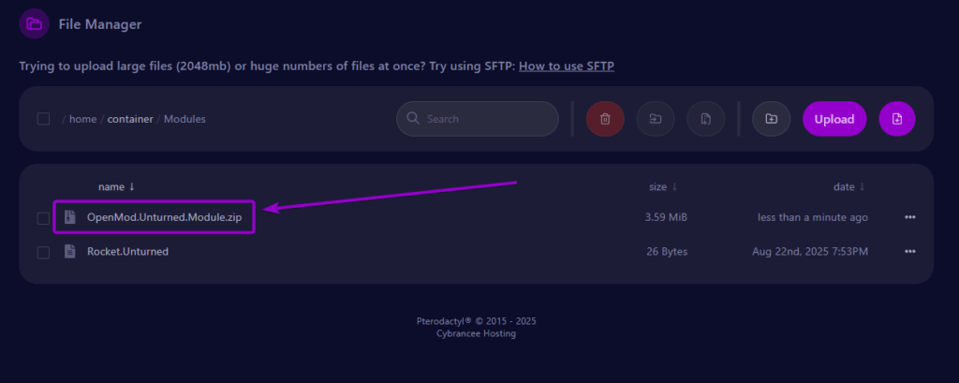Toggle the select-all checkbox in breadcrumb bar
Viewport: 959px width, 383px height.
point(43,119)
